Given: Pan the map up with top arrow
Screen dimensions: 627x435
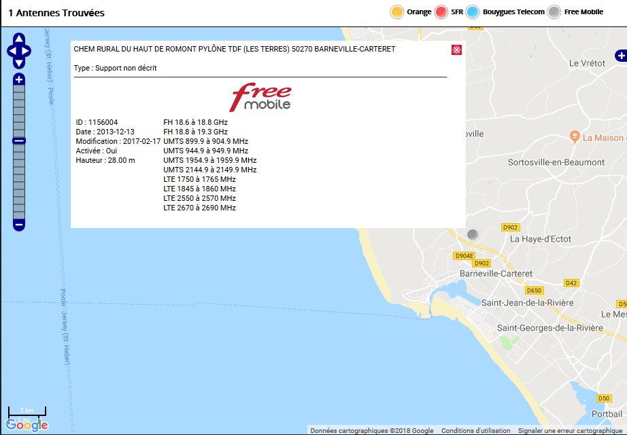Looking at the screenshot, I should pyautogui.click(x=19, y=39).
